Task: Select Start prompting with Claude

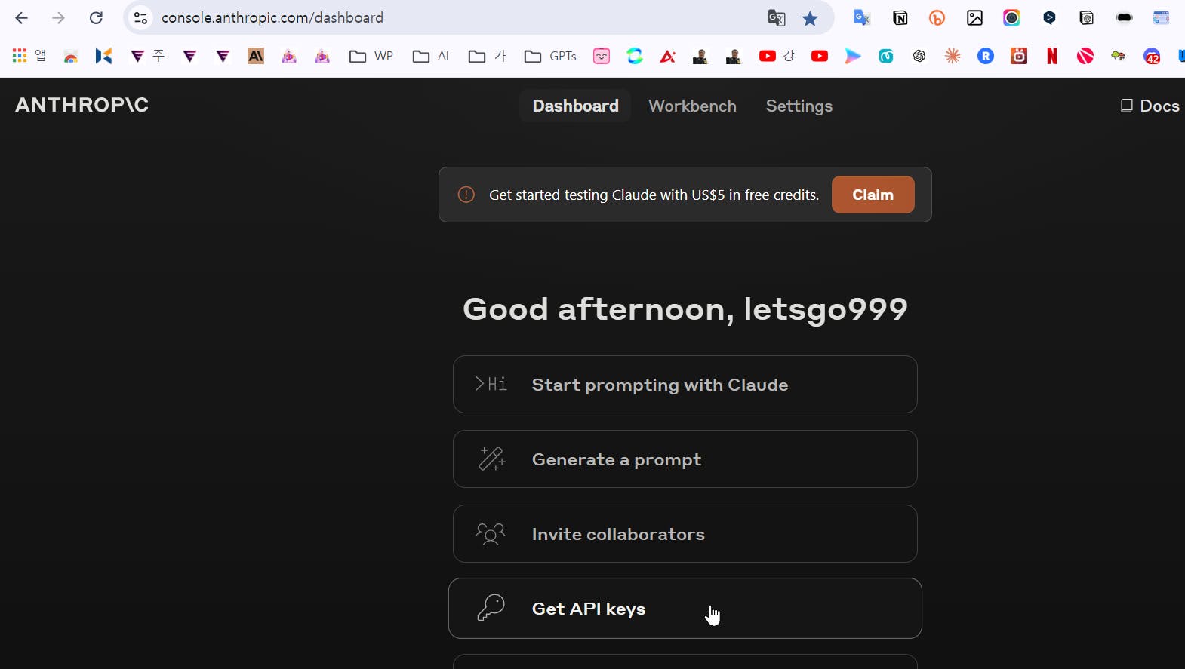Action: coord(685,385)
